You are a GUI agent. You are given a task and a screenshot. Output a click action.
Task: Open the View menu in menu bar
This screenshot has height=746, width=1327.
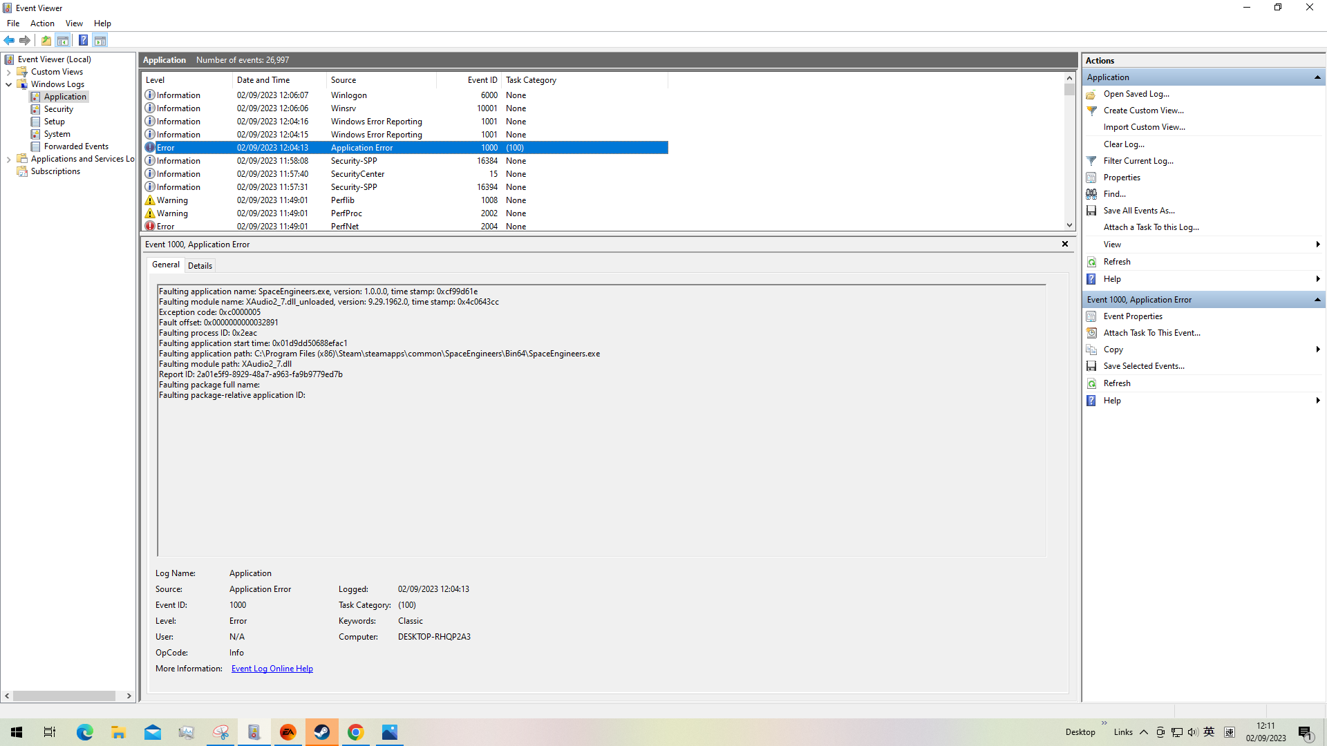pos(74,23)
